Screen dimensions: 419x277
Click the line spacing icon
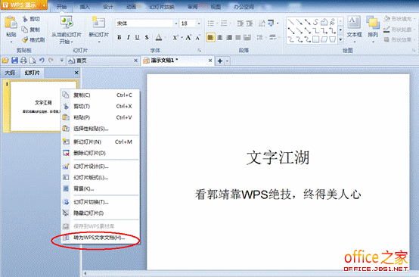[x=259, y=37]
